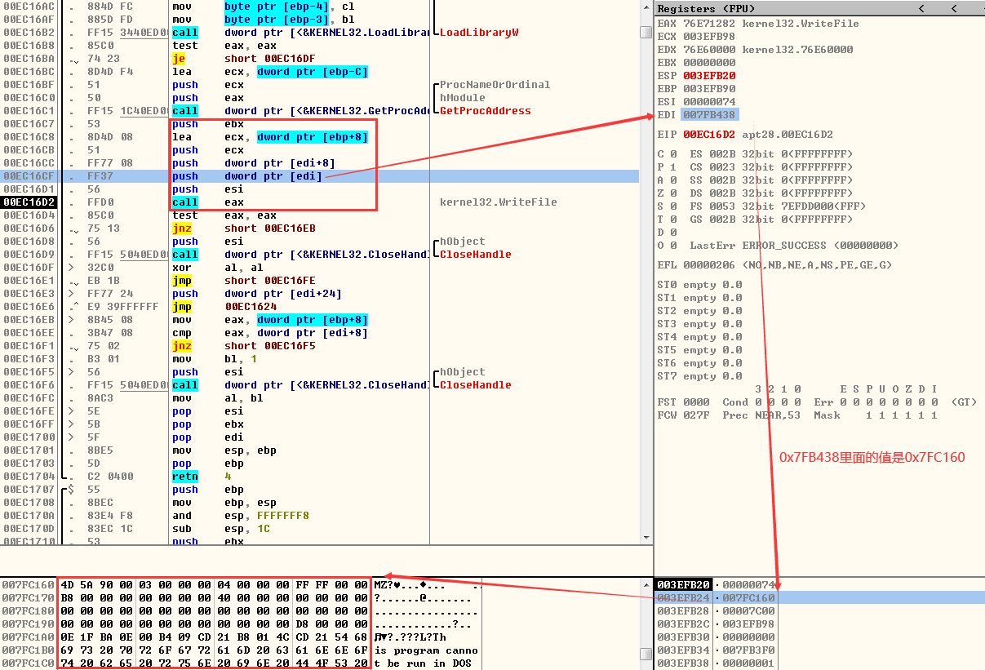Select the 'xor al, al' instruction
Image resolution: width=985 pixels, height=670 pixels.
216,267
